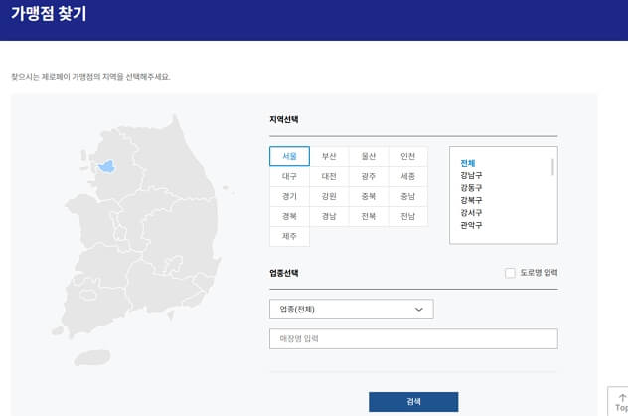Select the 경남 region button
The image size is (628, 416).
329,216
